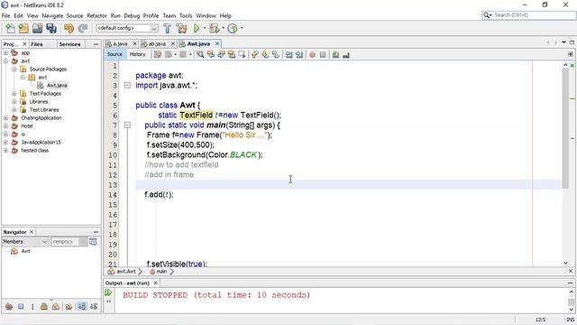Click the History view button
This screenshot has width=577, height=325.
[138, 54]
